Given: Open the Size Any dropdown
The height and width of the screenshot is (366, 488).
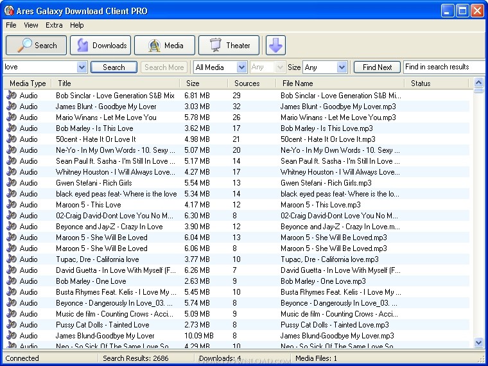Looking at the screenshot, I should (x=342, y=67).
